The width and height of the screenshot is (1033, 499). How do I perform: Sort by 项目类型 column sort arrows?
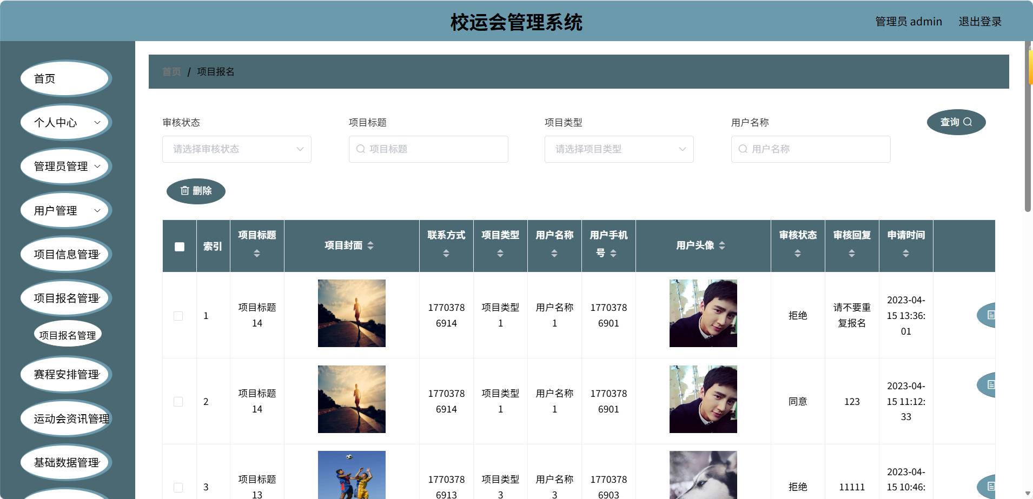point(500,253)
